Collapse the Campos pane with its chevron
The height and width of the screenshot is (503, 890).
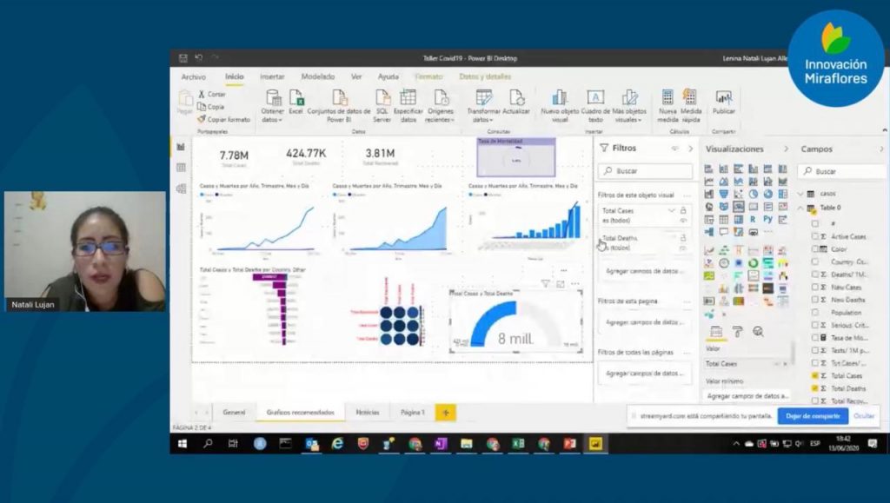pos(881,149)
